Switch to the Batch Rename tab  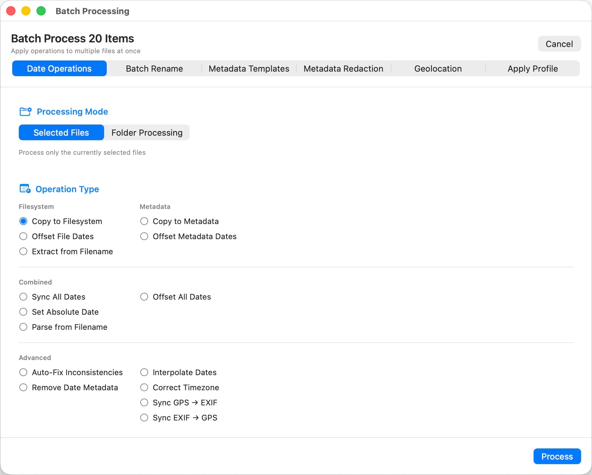pos(154,68)
